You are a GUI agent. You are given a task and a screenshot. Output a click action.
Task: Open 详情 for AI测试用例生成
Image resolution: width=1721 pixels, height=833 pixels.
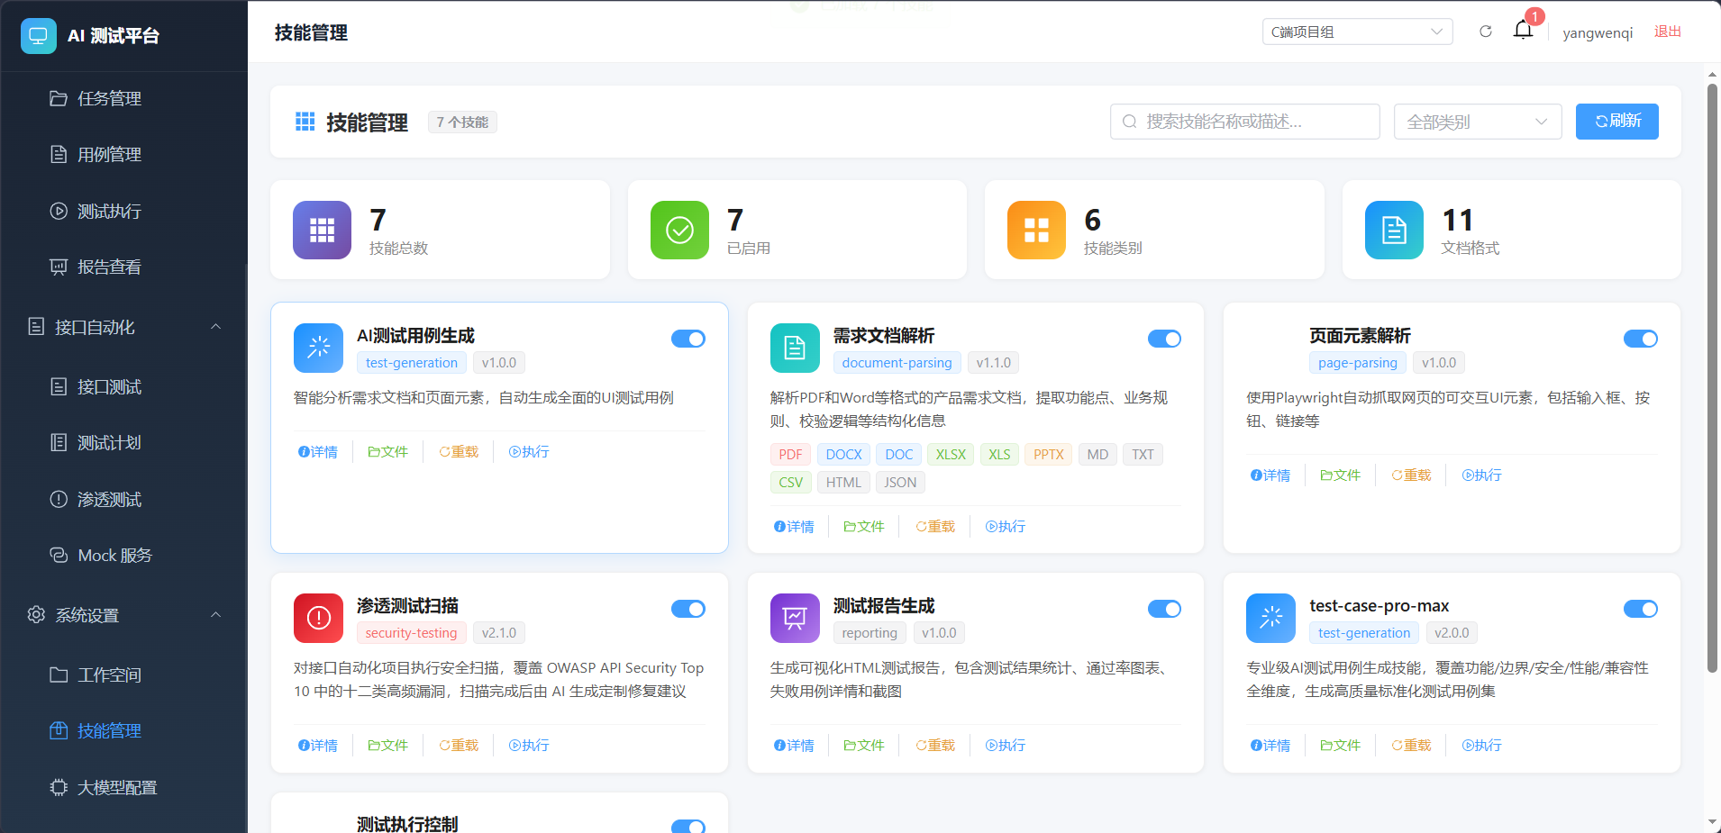coord(318,452)
